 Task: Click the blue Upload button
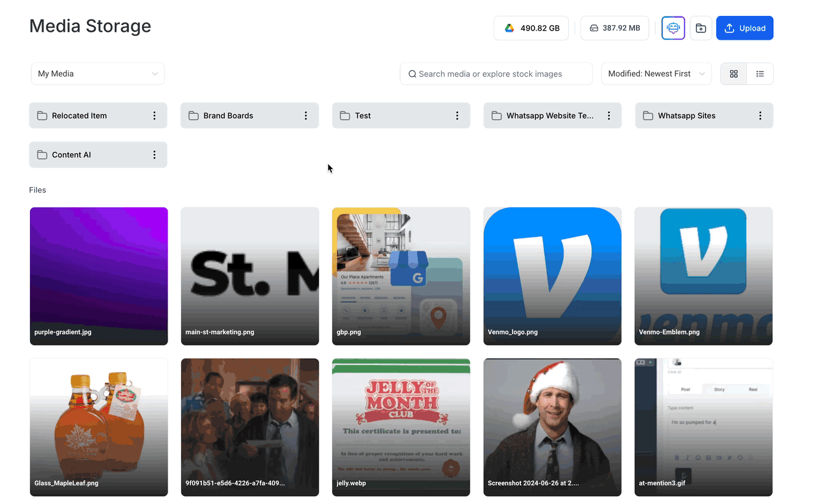tap(744, 28)
